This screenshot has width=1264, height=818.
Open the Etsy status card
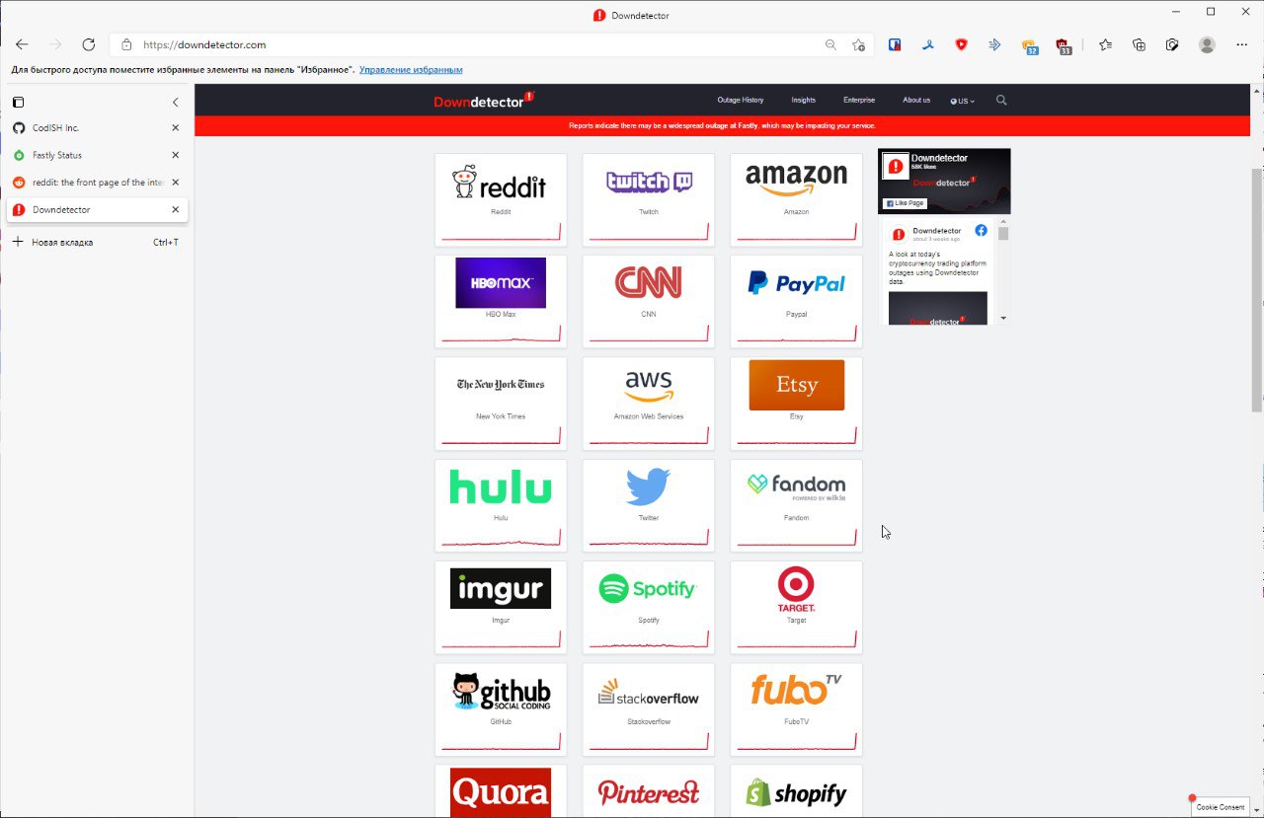[796, 404]
